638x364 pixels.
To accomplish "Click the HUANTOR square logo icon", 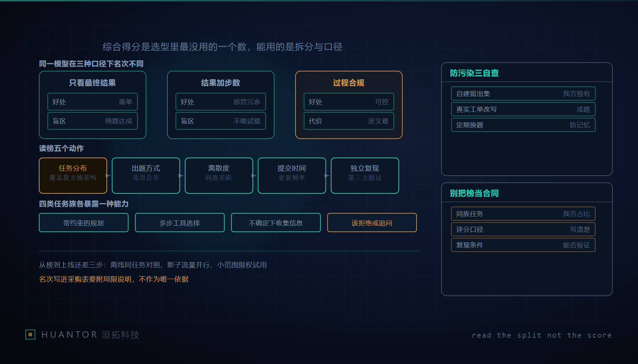I will coord(30,334).
